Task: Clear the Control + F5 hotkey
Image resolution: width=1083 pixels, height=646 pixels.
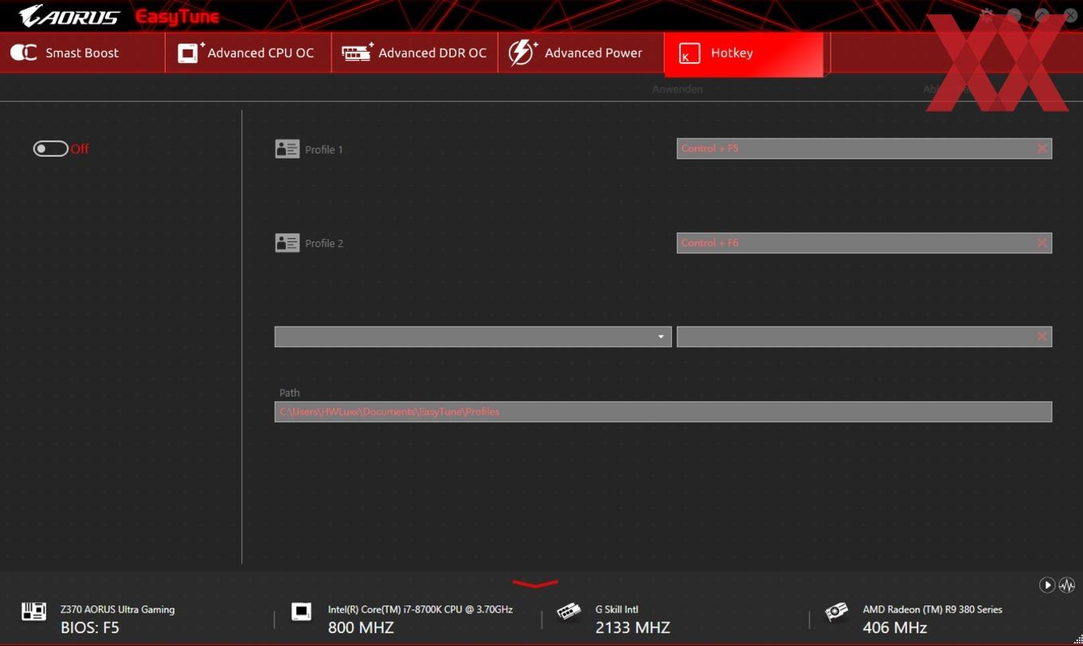Action: click(x=1042, y=148)
